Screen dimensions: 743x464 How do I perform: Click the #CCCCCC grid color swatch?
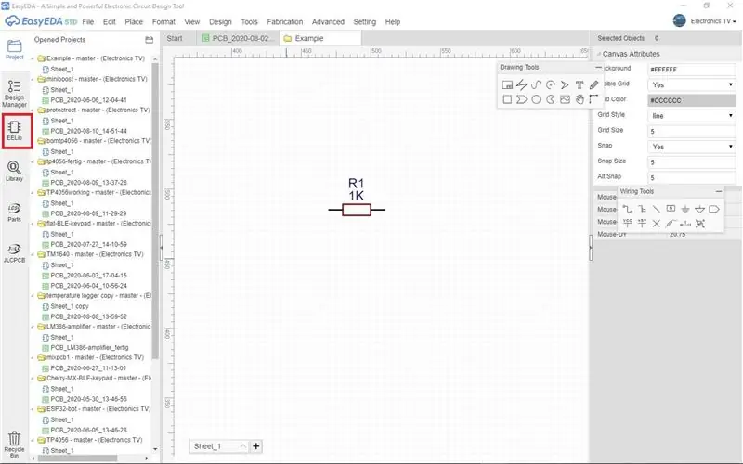(691, 100)
